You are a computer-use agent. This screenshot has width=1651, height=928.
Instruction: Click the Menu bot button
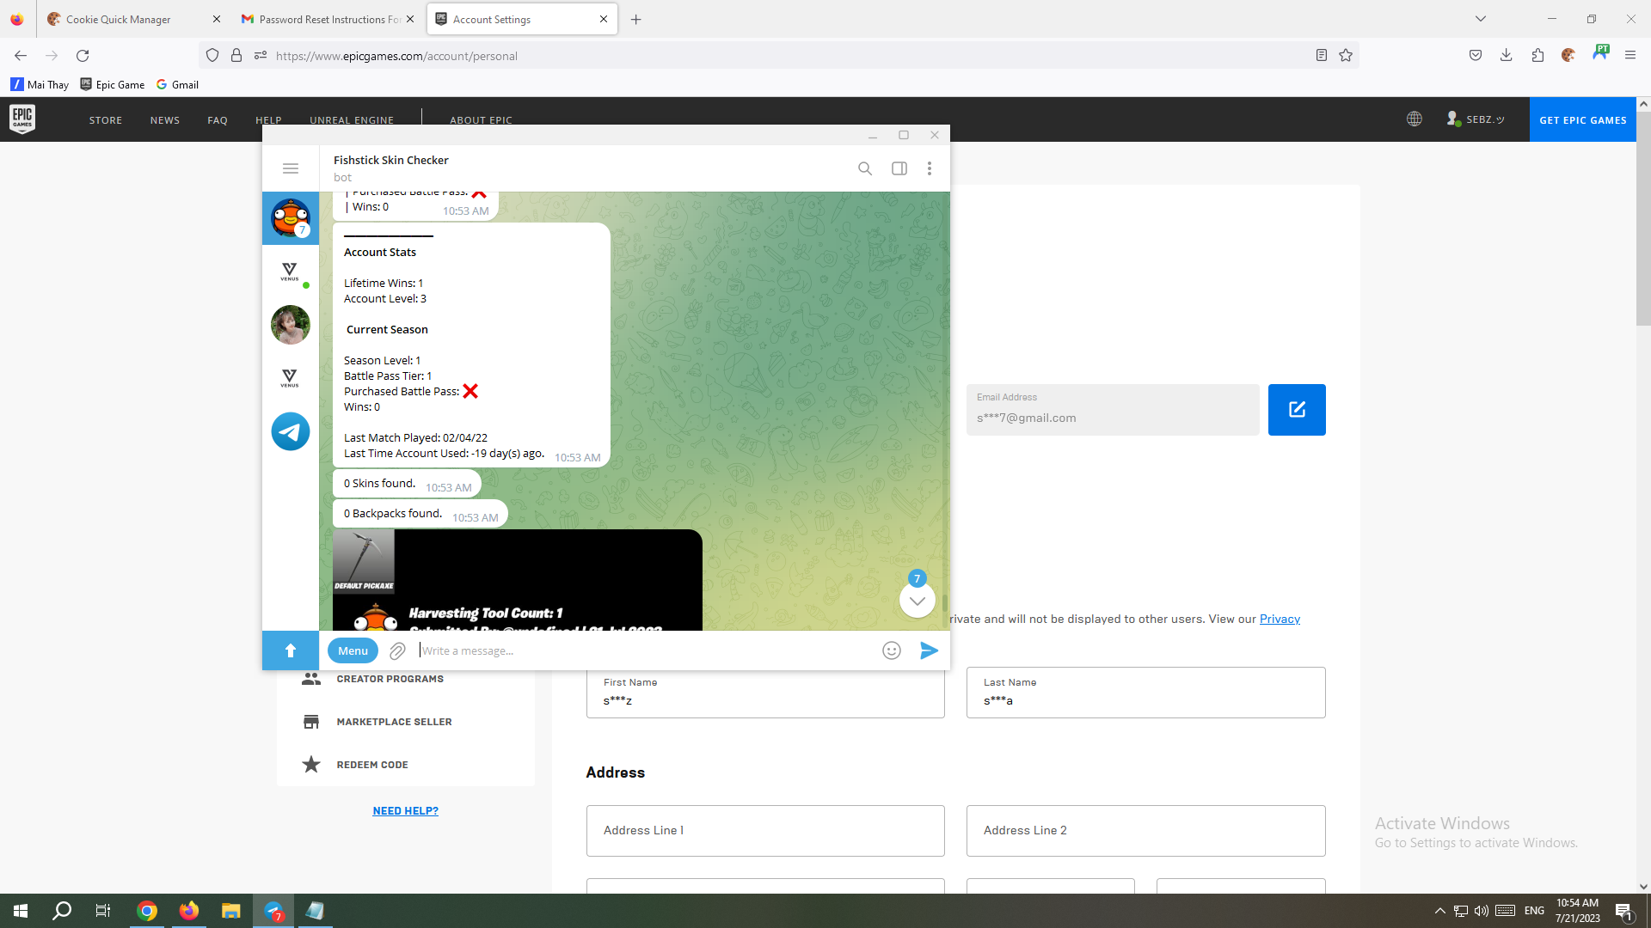353,650
